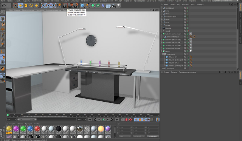This screenshot has height=141, width=242.
Task: Go to the animation end
Action: pyautogui.click(x=117, y=119)
